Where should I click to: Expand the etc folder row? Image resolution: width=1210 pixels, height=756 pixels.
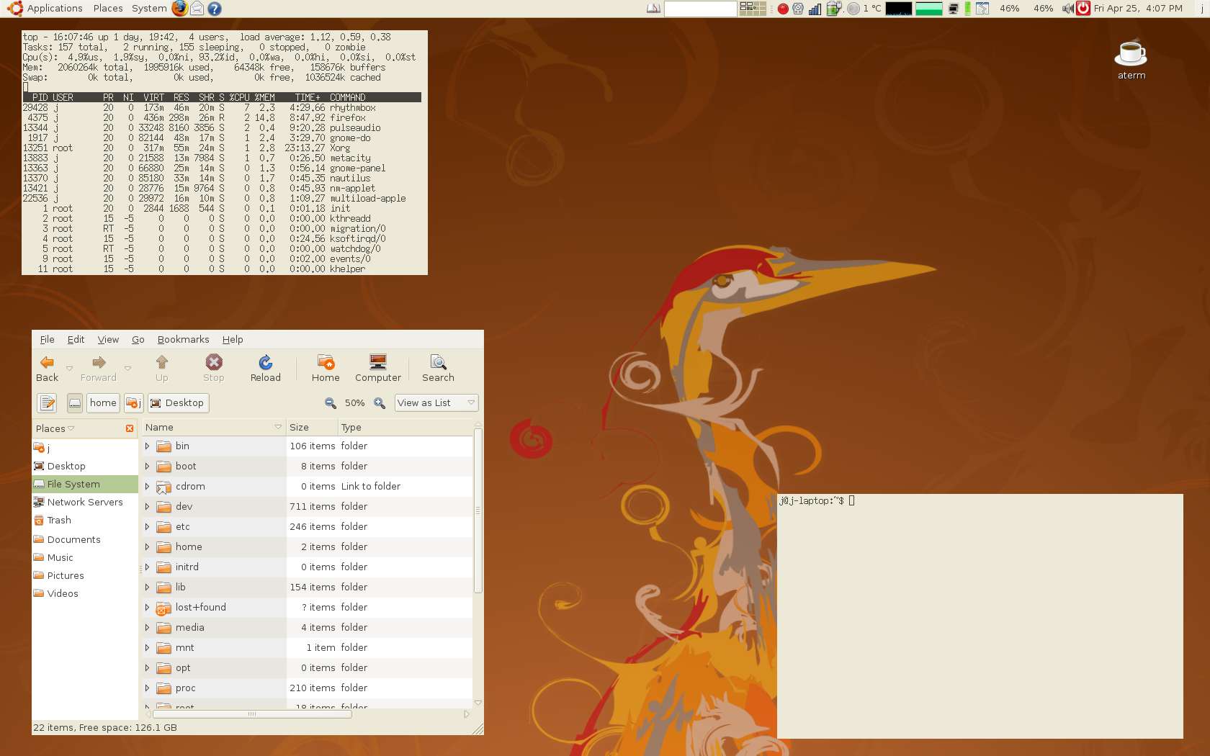[148, 527]
